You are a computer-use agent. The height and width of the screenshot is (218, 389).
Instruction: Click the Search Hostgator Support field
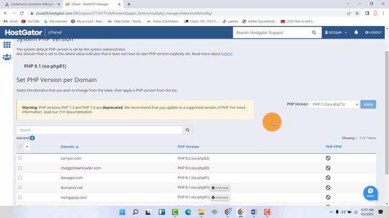272,33
